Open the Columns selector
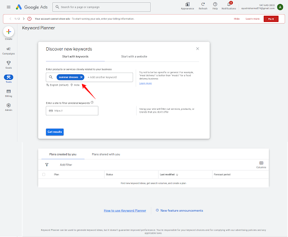Image resolution: width=288 pixels, height=237 pixels. pos(261,164)
